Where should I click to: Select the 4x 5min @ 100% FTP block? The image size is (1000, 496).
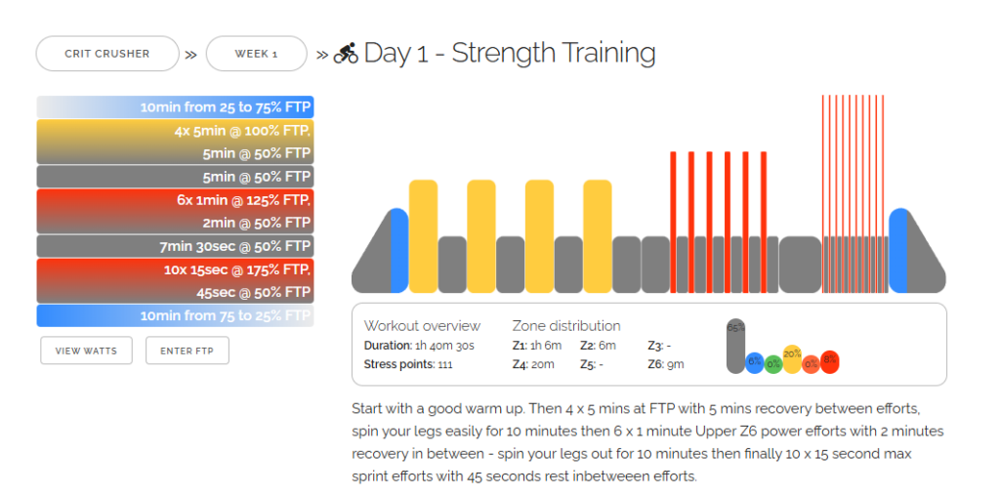click(175, 143)
